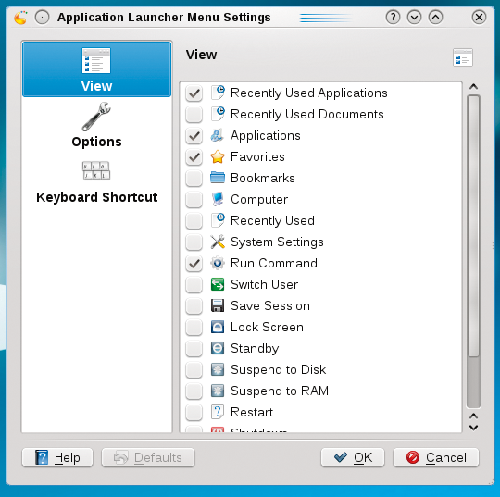500x497 pixels.
Task: Click the scroll up arrow of the list
Action: click(473, 87)
